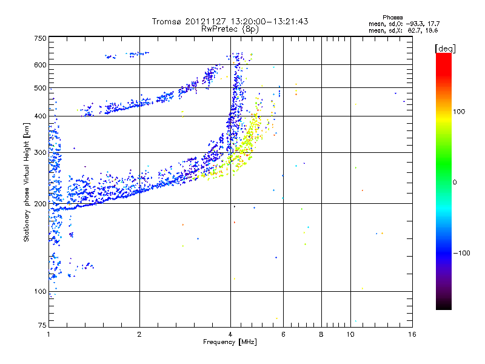Click the '16' frequency axis tick label
Image resolution: width=485 pixels, height=364 pixels.
coord(412,334)
